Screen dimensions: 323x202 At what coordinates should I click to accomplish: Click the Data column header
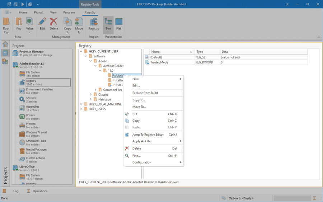tap(264, 52)
